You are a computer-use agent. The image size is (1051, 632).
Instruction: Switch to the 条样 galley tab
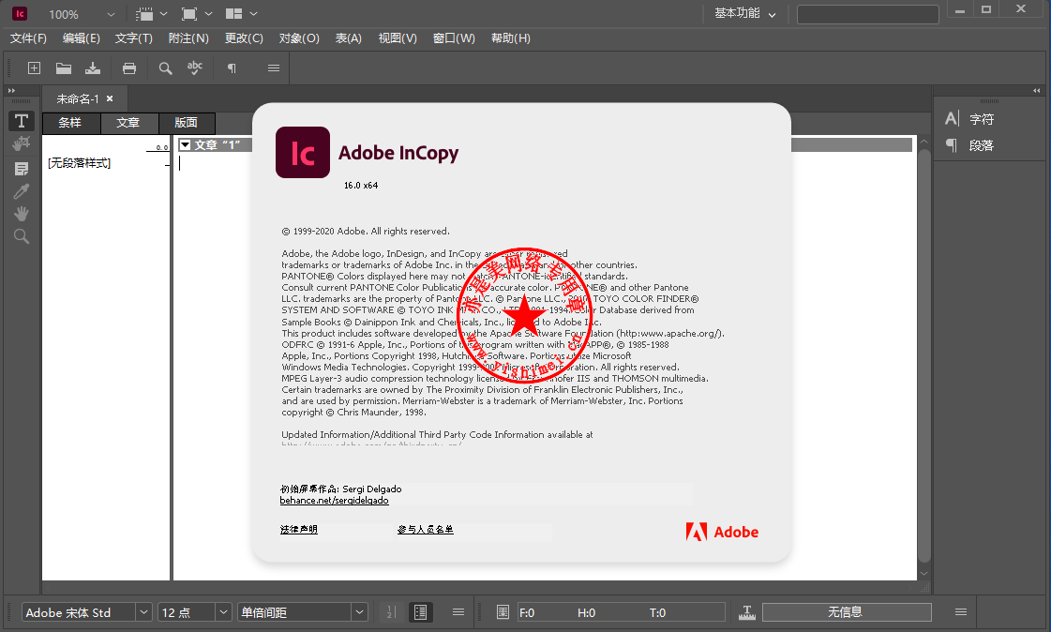point(71,123)
